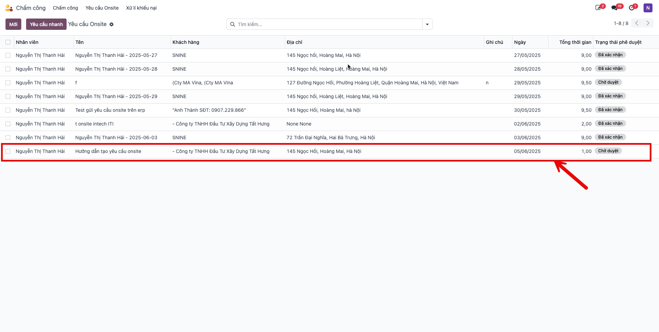The height and width of the screenshot is (332, 659).
Task: Tick checkbox for the row named f
Action: [8, 83]
